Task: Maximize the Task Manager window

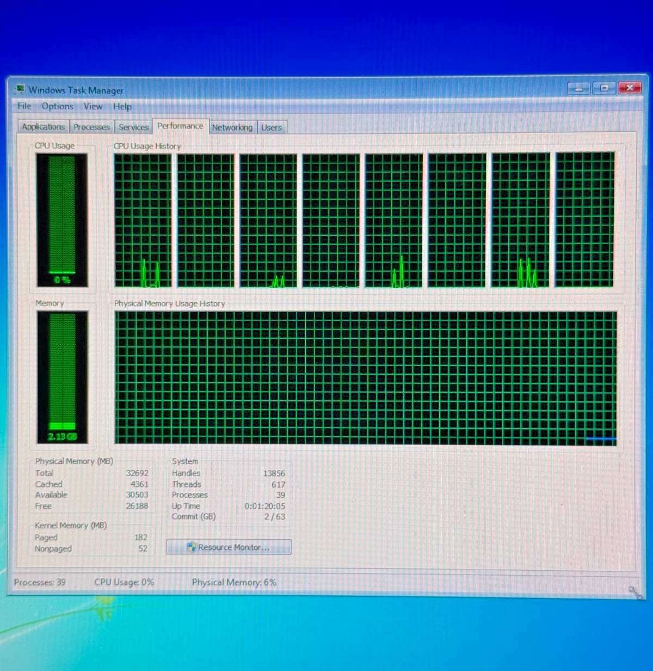Action: (604, 88)
